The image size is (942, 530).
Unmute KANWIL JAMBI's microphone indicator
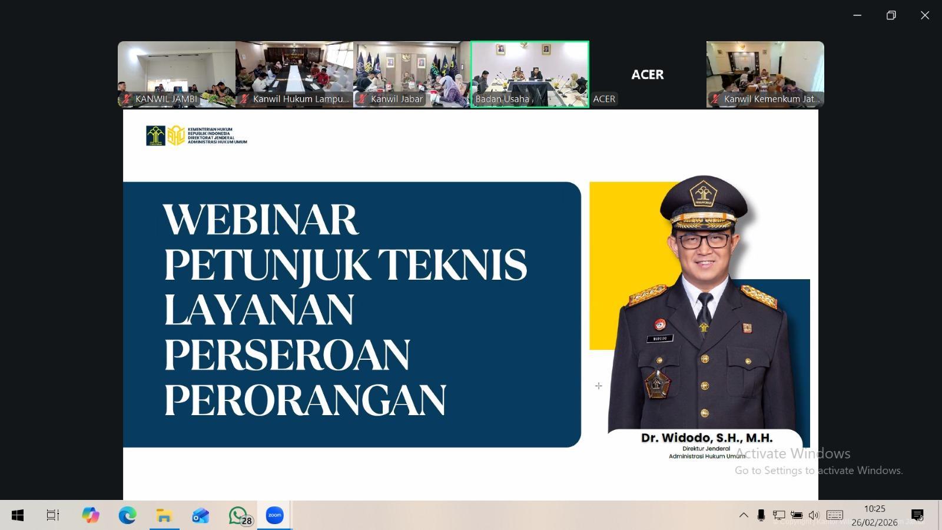125,99
